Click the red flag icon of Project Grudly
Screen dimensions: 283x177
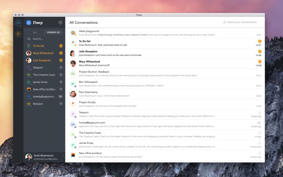coord(73,104)
